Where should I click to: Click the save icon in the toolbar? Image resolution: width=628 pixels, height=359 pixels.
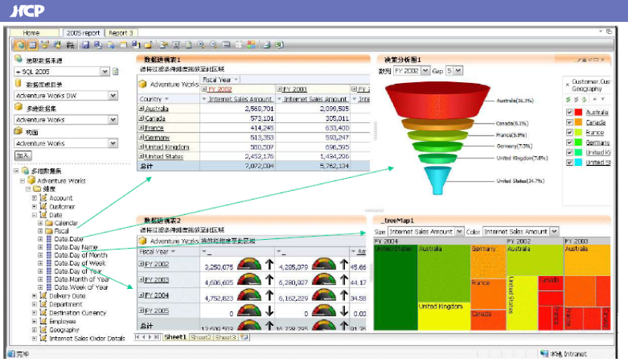pyautogui.click(x=86, y=45)
